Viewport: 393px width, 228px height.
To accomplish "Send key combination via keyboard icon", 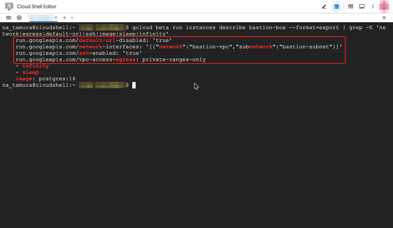I will (9, 18).
